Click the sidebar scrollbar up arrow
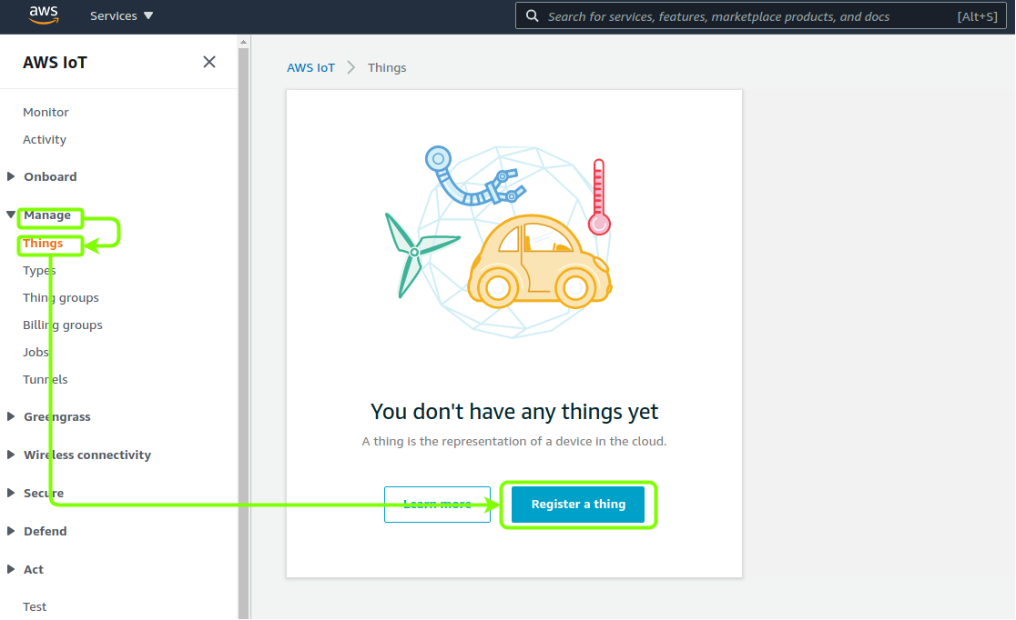Viewport: 1016px width, 620px height. pyautogui.click(x=244, y=42)
